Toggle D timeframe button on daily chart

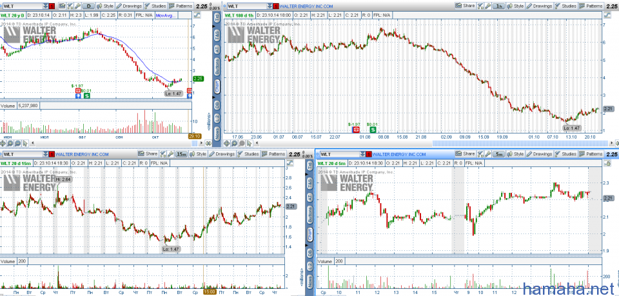point(89,6)
